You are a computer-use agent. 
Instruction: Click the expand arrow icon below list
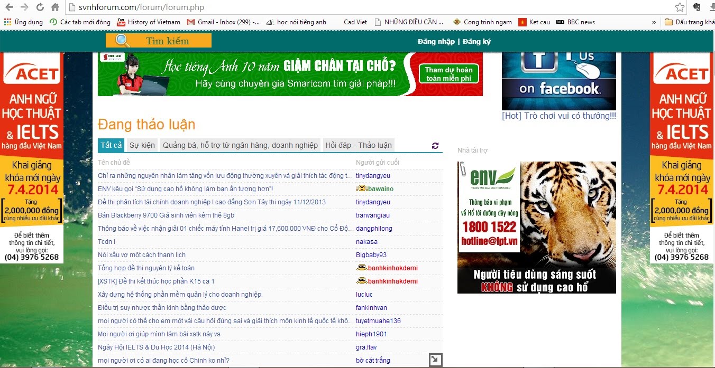435,360
